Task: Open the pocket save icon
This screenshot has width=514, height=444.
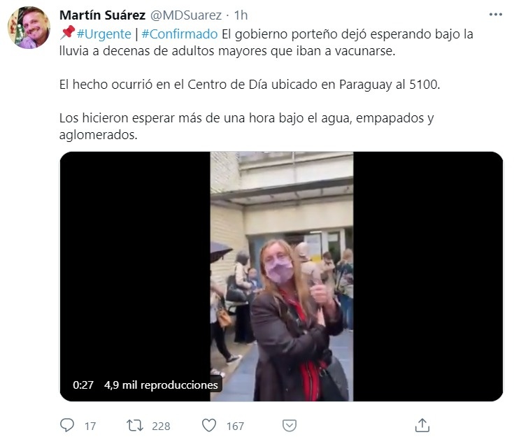Action: tap(290, 425)
